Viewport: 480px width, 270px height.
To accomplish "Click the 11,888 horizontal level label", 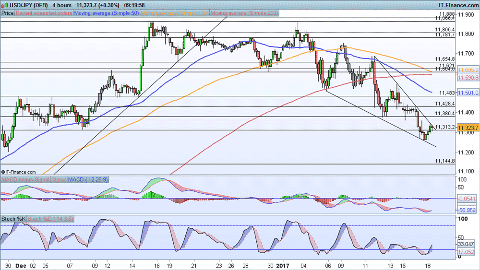I will coord(447,14).
